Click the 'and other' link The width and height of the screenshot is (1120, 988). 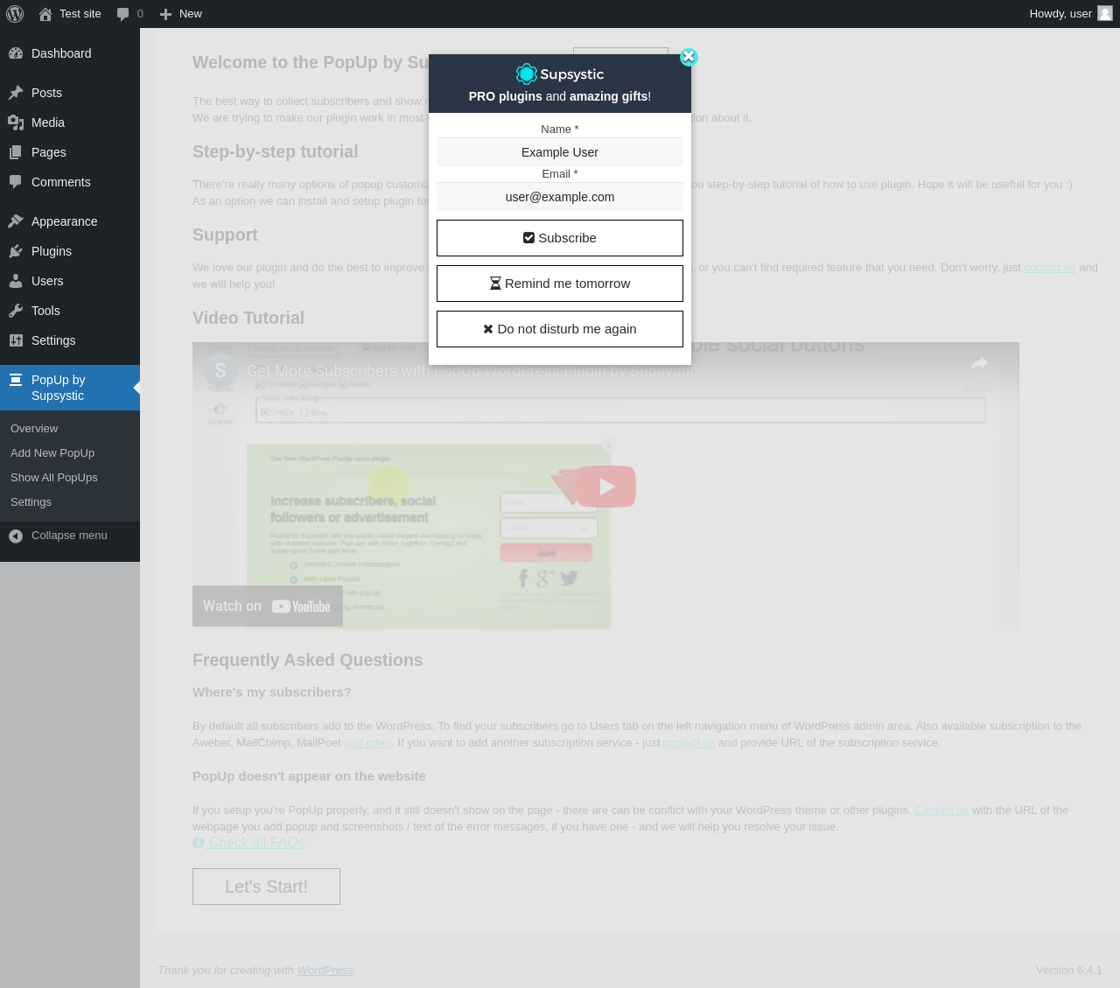pyautogui.click(x=367, y=743)
